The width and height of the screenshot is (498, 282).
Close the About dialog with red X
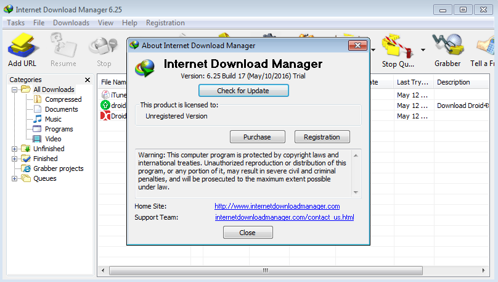pos(357,46)
